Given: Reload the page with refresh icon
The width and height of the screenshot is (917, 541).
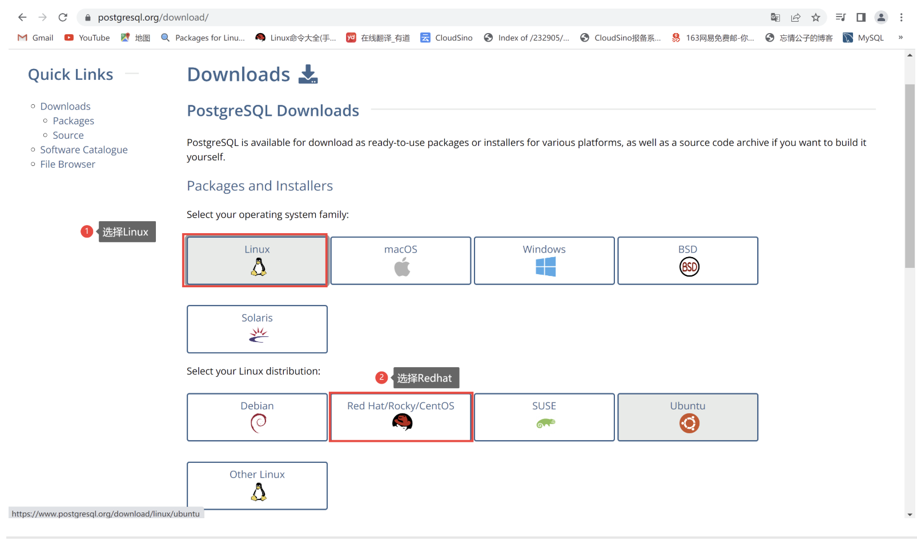Looking at the screenshot, I should click(63, 17).
